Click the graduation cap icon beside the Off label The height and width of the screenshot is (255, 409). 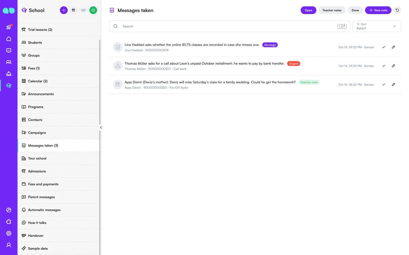coord(73,10)
